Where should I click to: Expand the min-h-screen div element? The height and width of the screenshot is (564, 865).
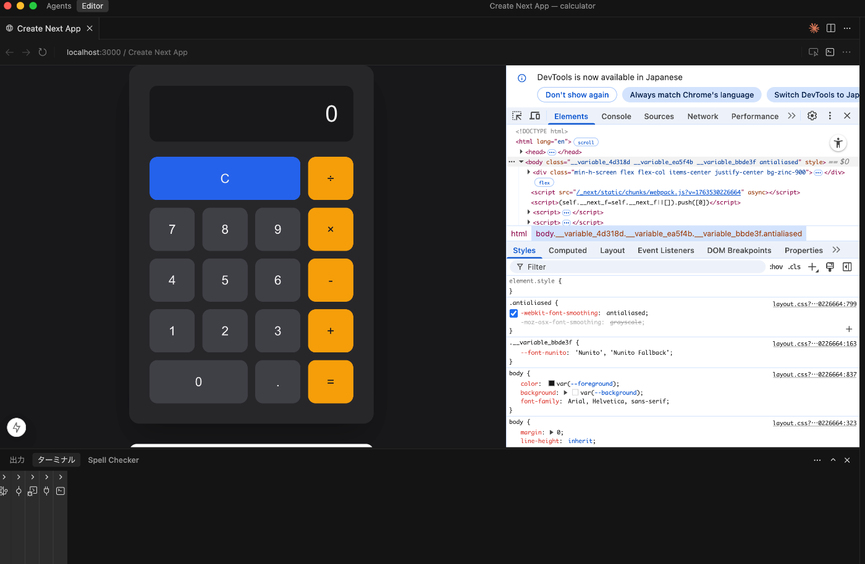pos(529,172)
